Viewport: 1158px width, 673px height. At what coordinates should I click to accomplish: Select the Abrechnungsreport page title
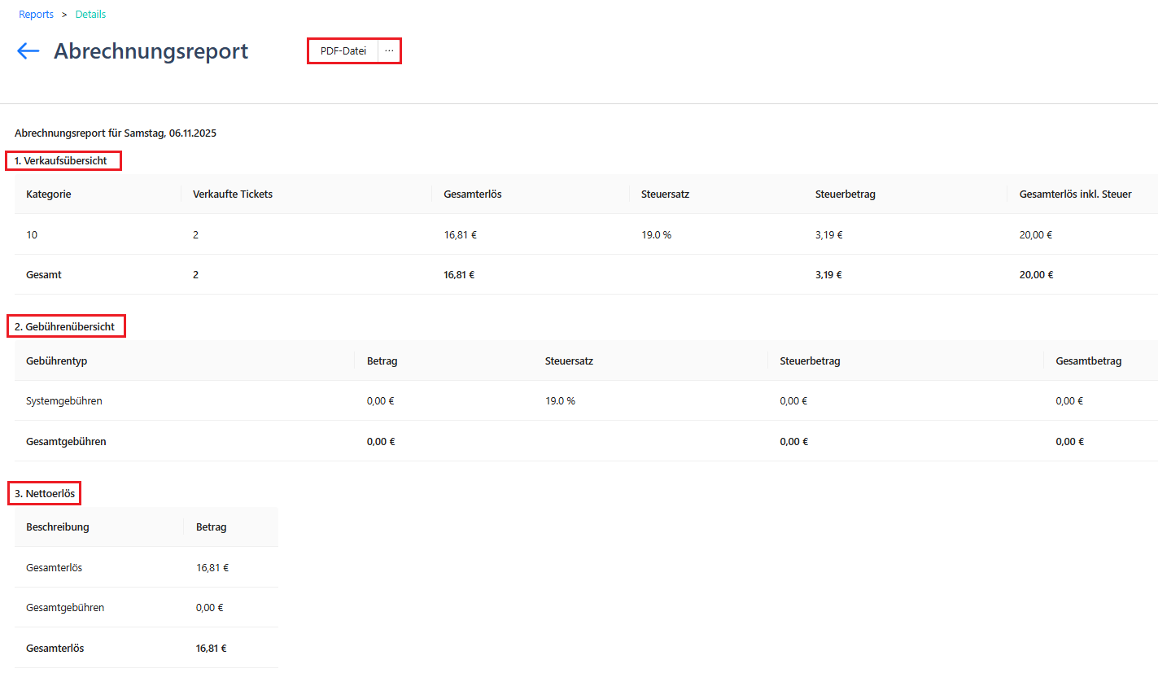pos(151,51)
